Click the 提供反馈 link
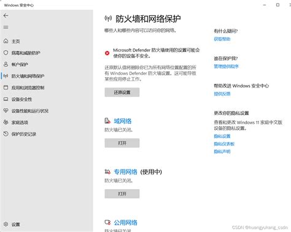The width and height of the screenshot is (291, 232). 222,94
